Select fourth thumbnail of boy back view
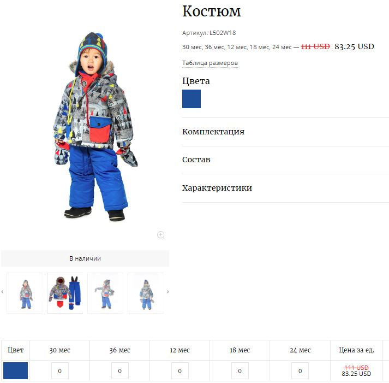Screen dimensions: 389x383 [x=146, y=293]
